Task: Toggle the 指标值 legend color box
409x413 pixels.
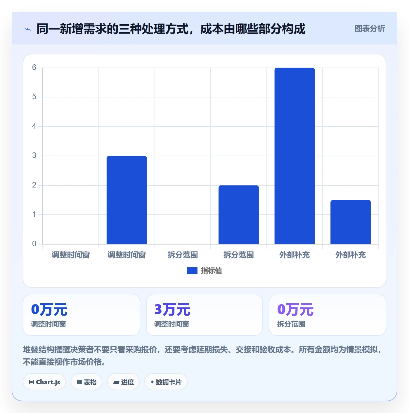Action: coord(192,271)
